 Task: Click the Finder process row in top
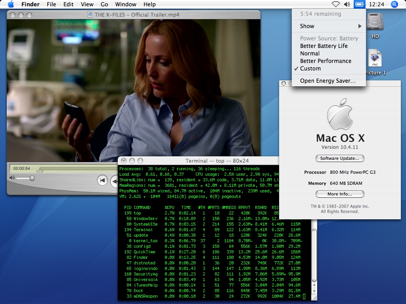[213, 257]
